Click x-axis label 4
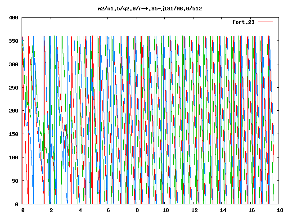The width and height of the screenshot is (288, 216). [80, 210]
